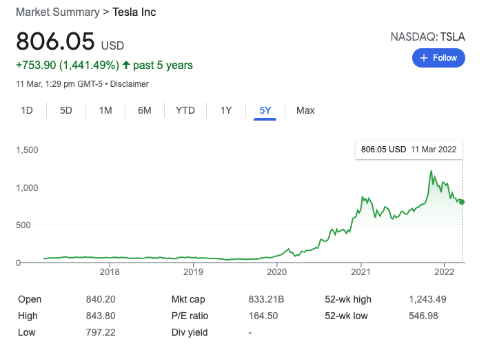497x346 pixels.
Task: Switch to the 1M chart range
Action: (x=105, y=110)
